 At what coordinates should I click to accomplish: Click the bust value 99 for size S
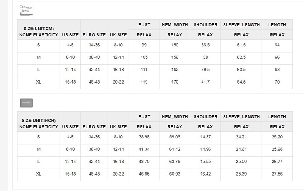pyautogui.click(x=144, y=45)
